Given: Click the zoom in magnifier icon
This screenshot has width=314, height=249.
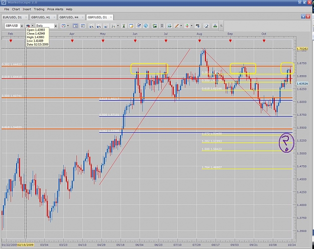Looking at the screenshot, I should click(91, 26).
